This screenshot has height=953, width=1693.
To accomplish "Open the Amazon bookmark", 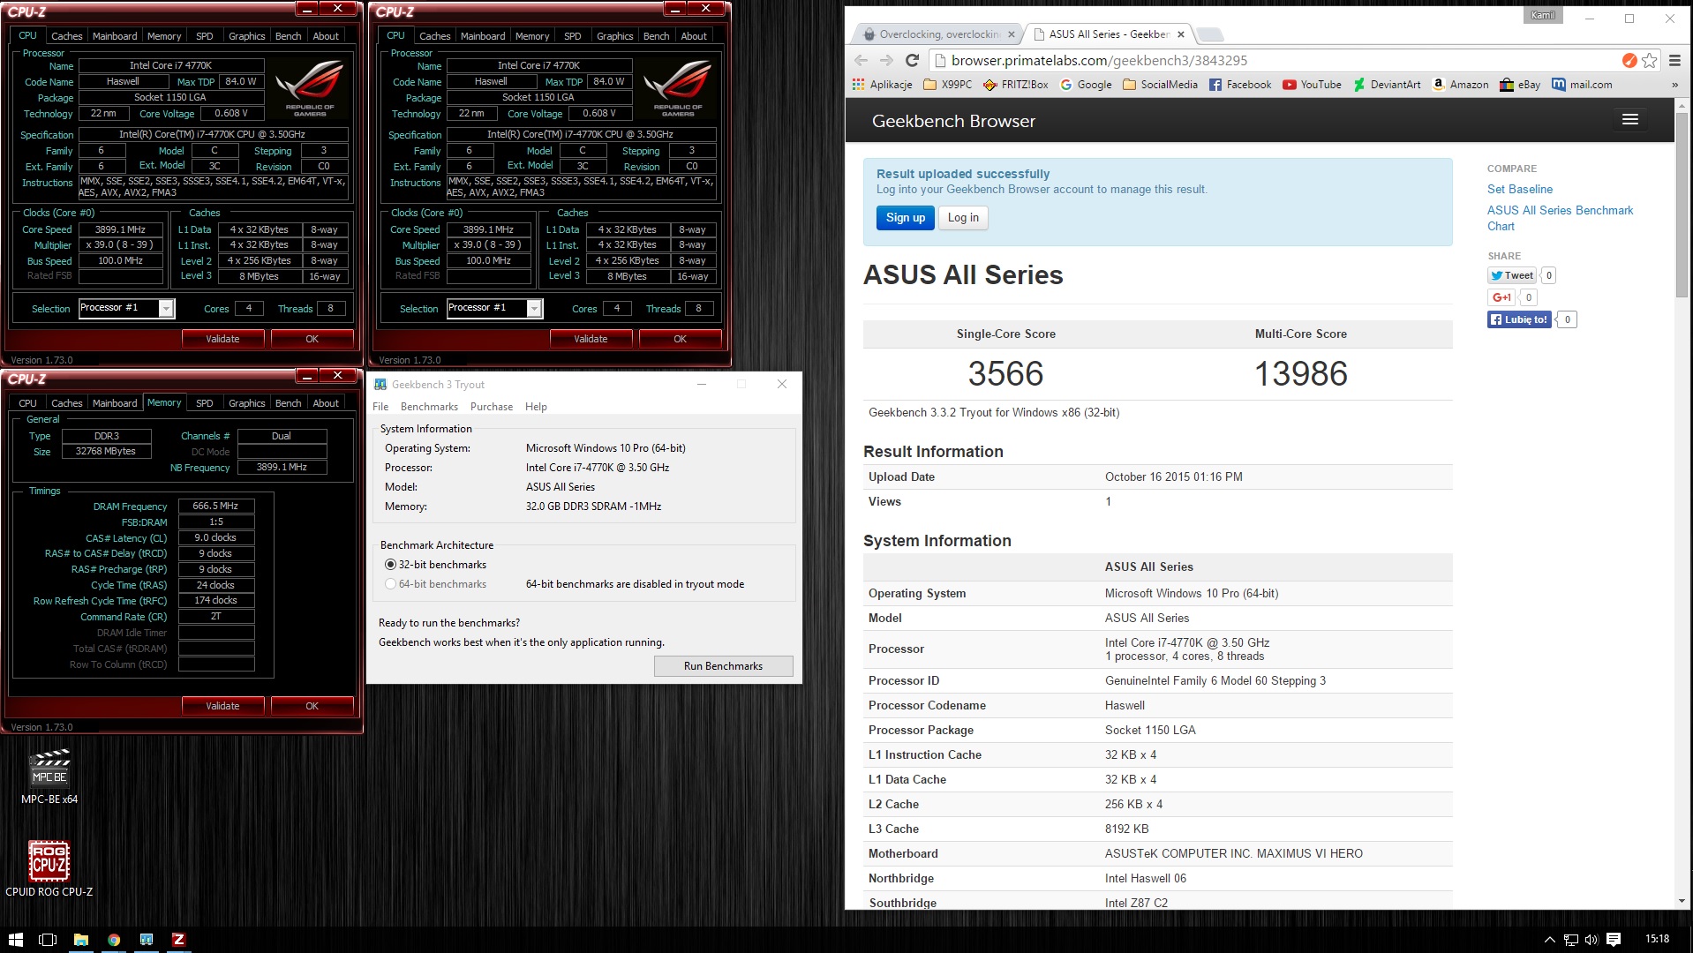I will pos(1460,85).
